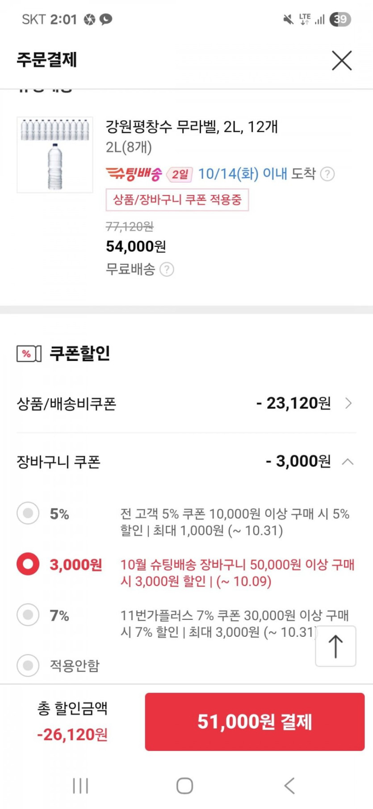The image size is (373, 809).
Task: Select the 3,000원 cart coupon radio button
Action: [x=28, y=564]
